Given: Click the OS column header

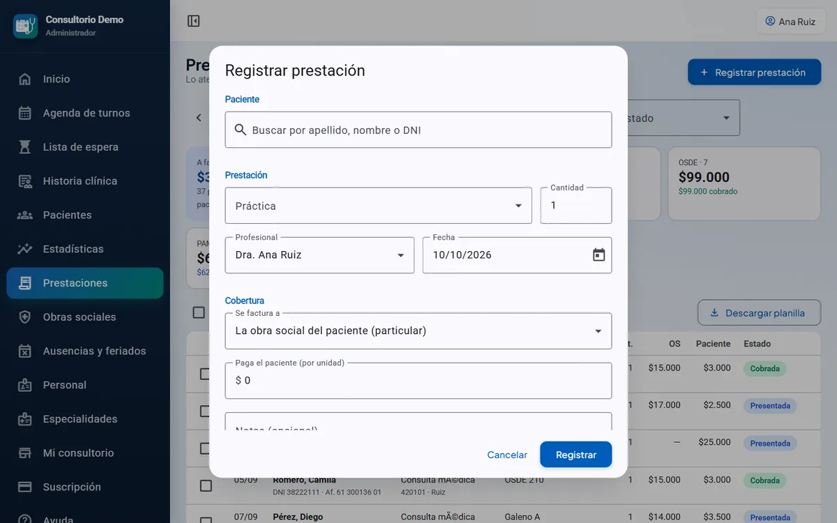Looking at the screenshot, I should click(x=674, y=344).
